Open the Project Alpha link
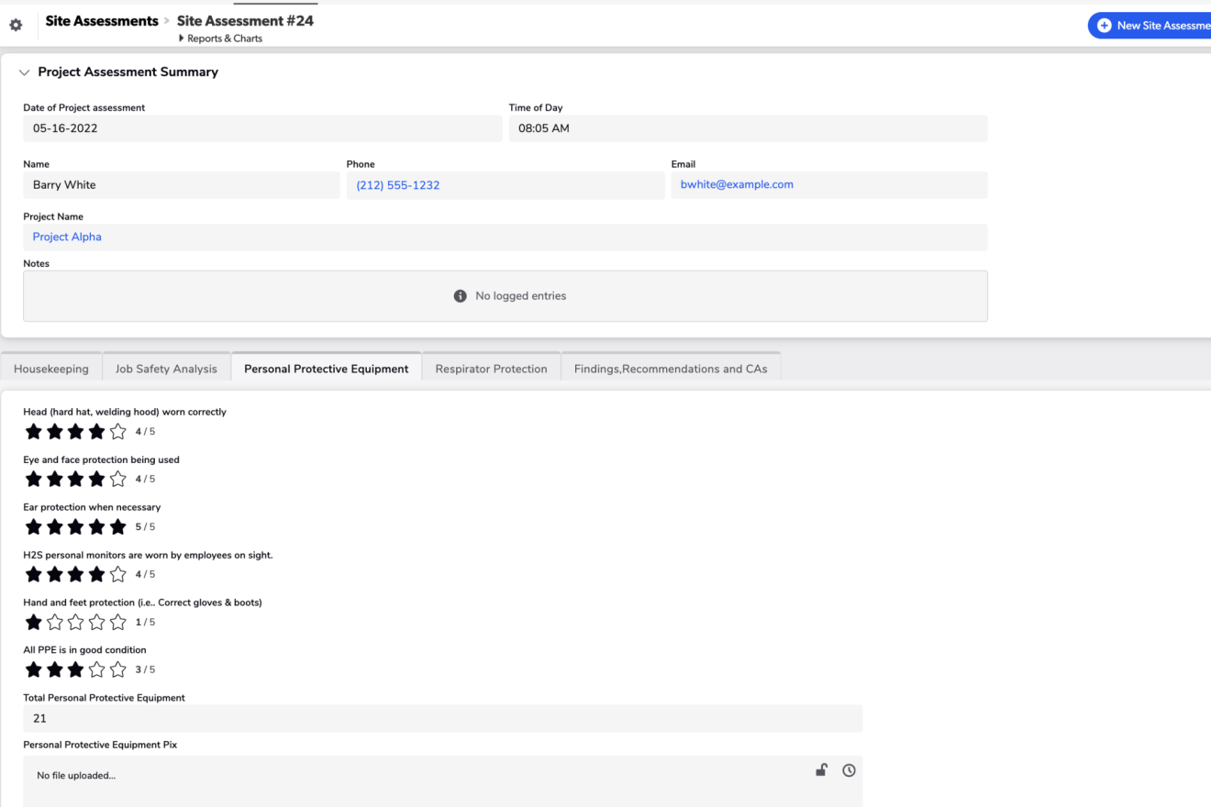The image size is (1211, 807). click(x=67, y=237)
